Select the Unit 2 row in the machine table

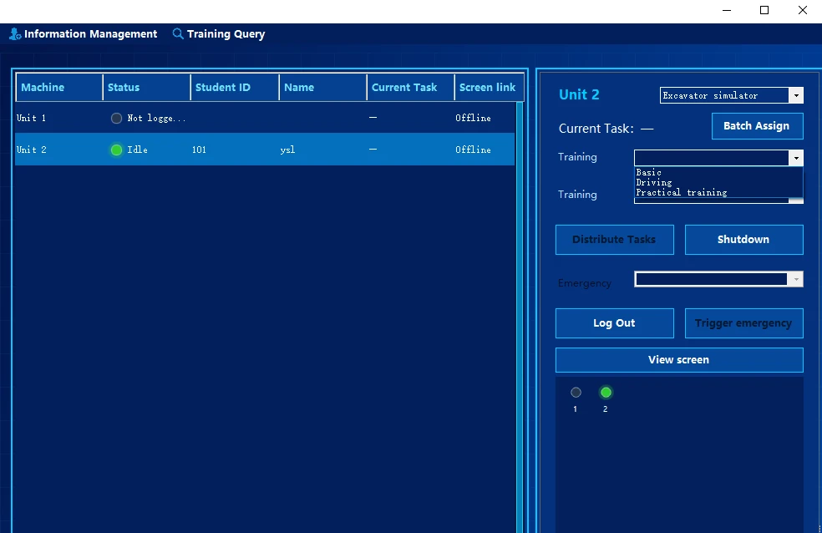pos(265,150)
